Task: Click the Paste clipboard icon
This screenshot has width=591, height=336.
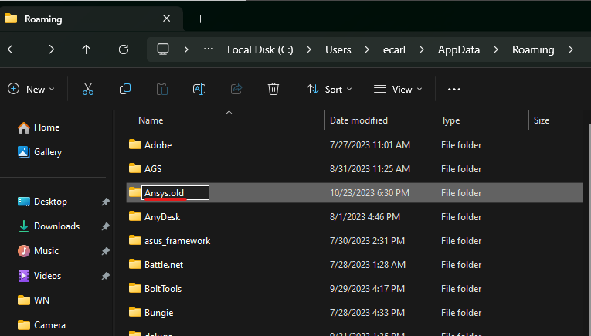Action: tap(162, 89)
